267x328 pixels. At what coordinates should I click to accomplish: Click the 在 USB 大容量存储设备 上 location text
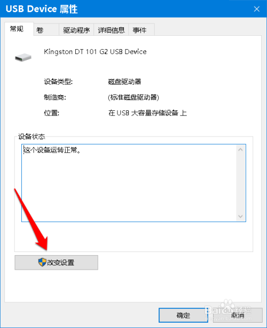click(x=147, y=113)
